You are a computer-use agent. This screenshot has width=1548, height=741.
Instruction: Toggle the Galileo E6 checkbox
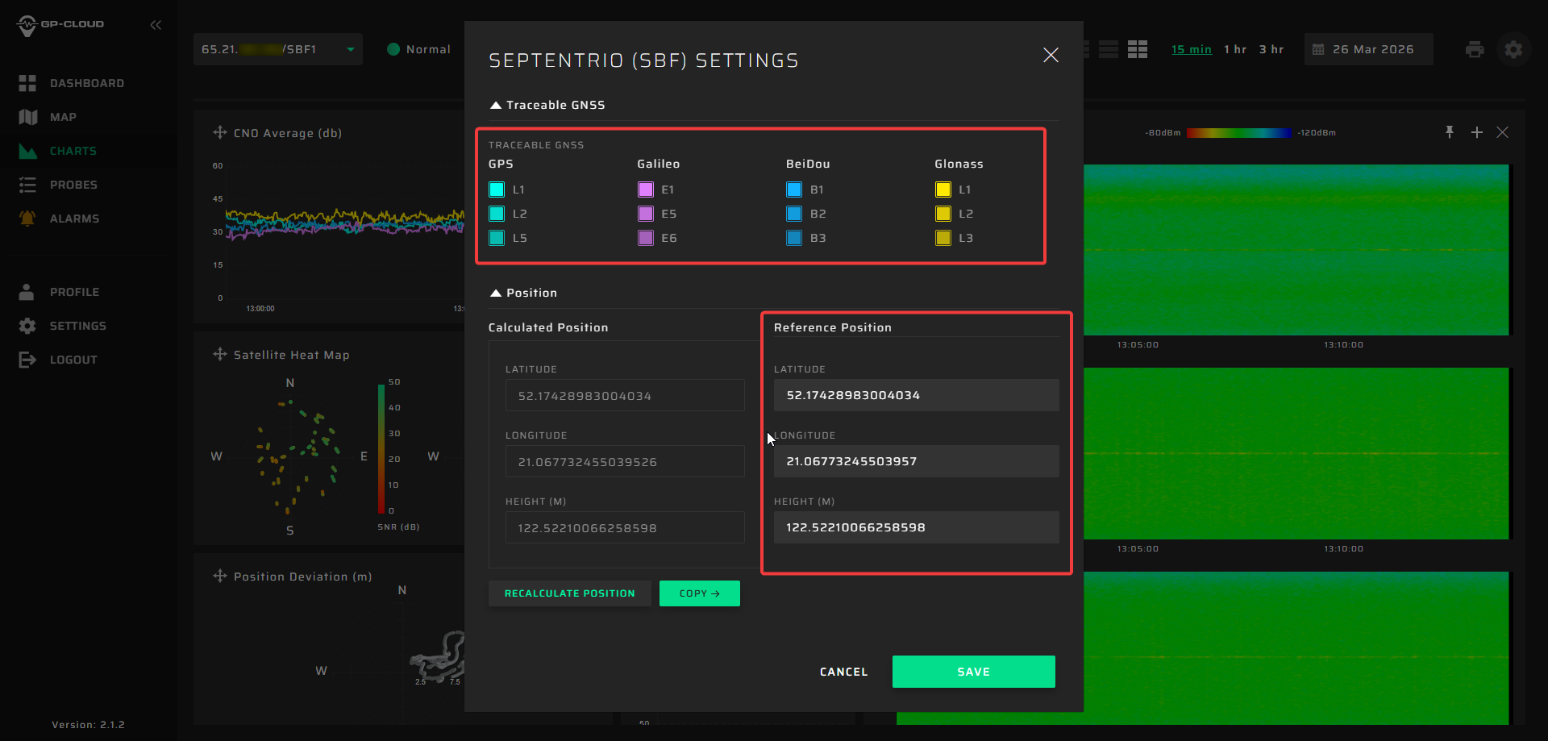(646, 238)
